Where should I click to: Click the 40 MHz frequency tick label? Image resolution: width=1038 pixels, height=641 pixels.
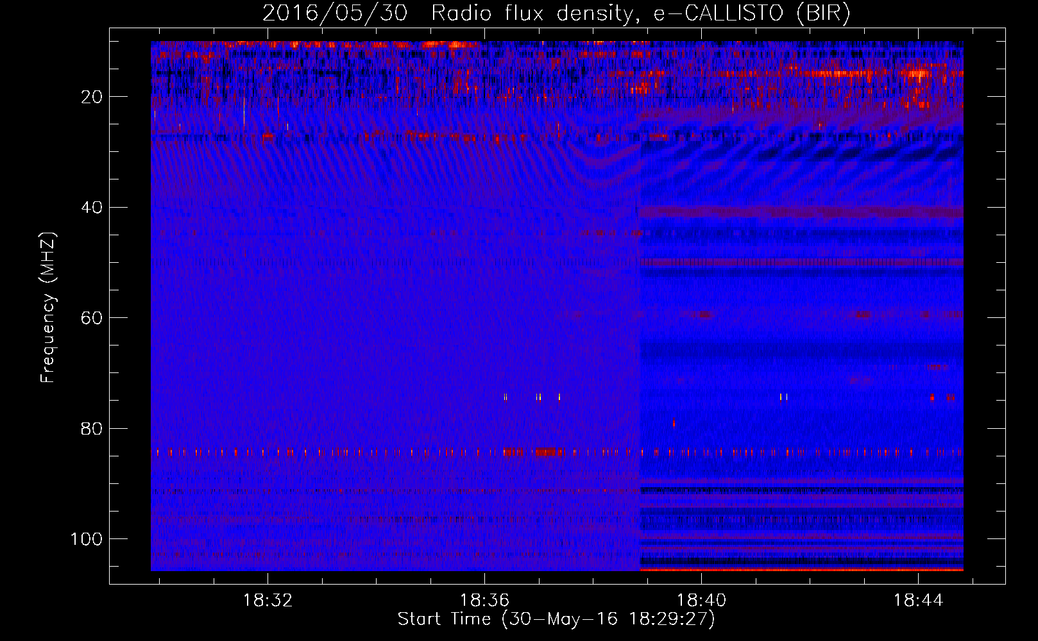pyautogui.click(x=92, y=208)
